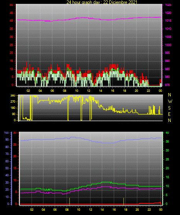This screenshot has height=215, width=180.
Task: Click the 40 label on green temperature axis
Action: click(167, 133)
